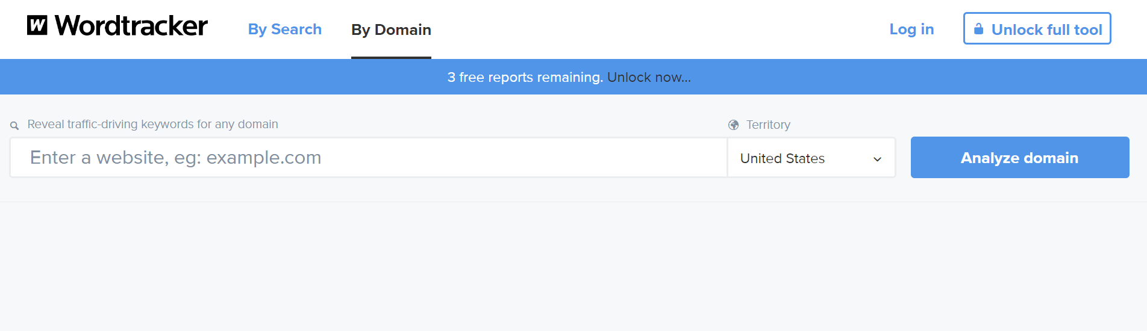Click the United States text in selector
Screen dimensions: 1147x331
coord(782,158)
